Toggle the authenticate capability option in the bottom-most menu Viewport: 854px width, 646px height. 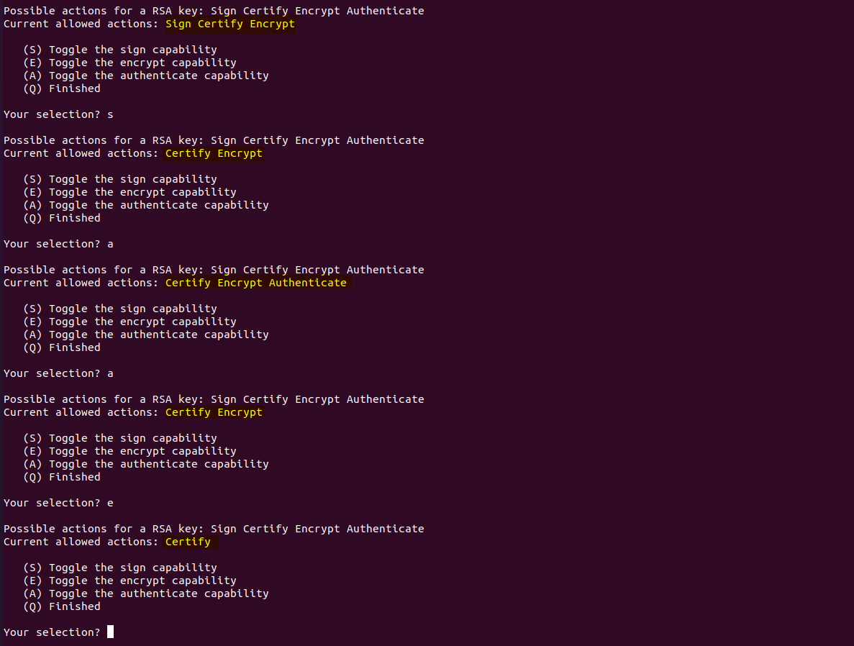(146, 593)
